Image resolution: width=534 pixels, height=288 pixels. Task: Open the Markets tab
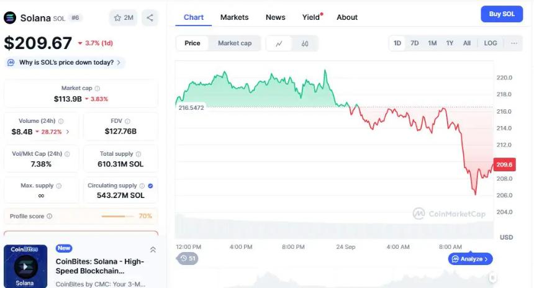(234, 17)
